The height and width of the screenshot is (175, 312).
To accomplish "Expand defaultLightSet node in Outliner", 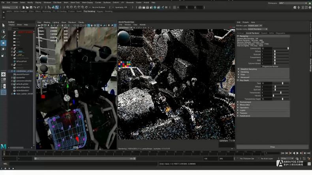I will pos(12,84).
